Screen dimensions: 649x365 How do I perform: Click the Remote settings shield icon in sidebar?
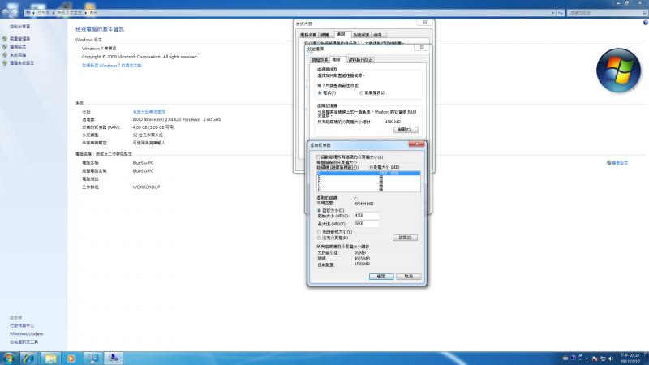[5, 46]
